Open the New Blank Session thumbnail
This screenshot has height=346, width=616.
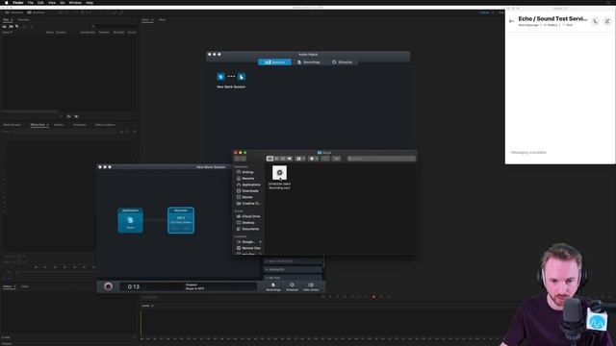(231, 80)
